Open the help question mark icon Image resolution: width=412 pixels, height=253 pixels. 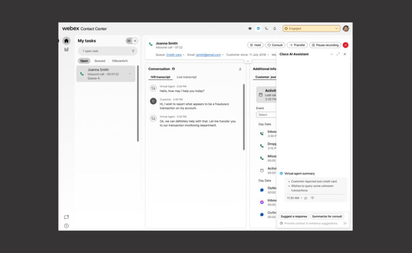pyautogui.click(x=67, y=226)
